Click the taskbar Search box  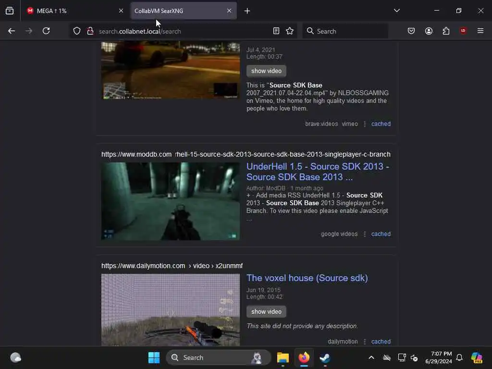[x=219, y=357]
